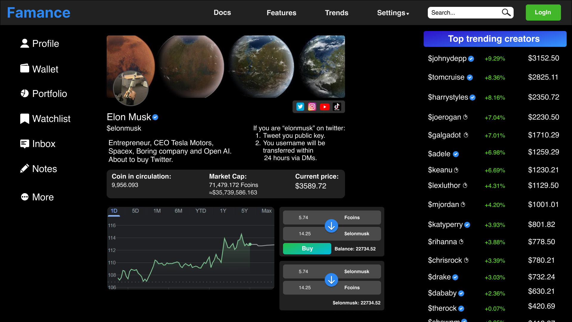The image size is (572, 322).
Task: Expand the Settings dropdown menu
Action: pos(393,13)
